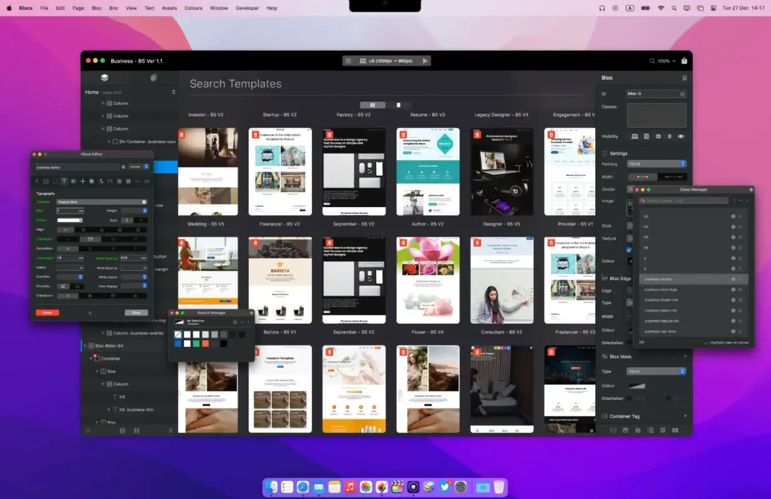Open Finder from the dock
This screenshot has height=499, width=771.
click(271, 487)
